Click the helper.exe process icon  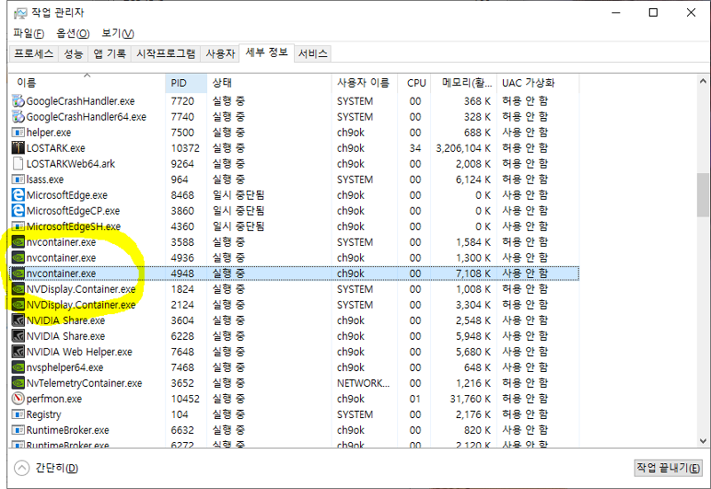coord(18,132)
